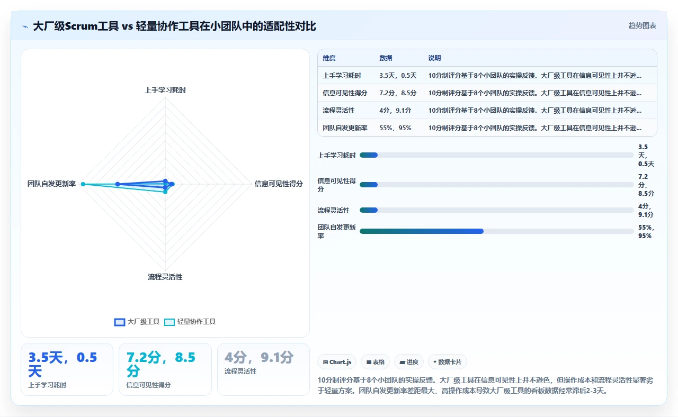Click the 维度 column header
Viewport: 678px width, 417px height.
pyautogui.click(x=329, y=58)
